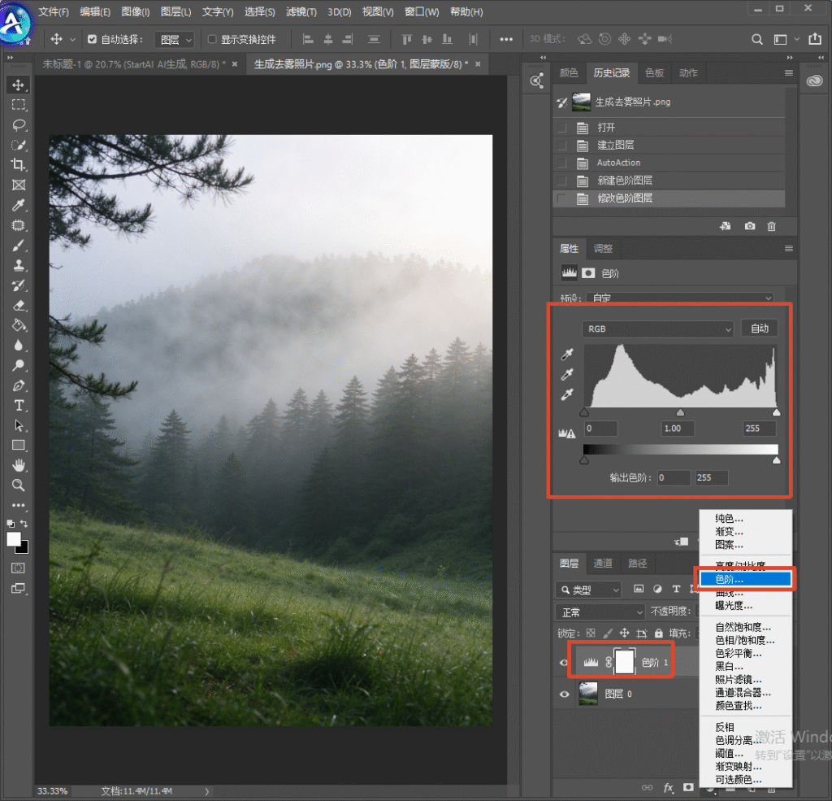The width and height of the screenshot is (832, 801).
Task: Select the Eyedropper tool in toolbox
Action: pyautogui.click(x=19, y=205)
